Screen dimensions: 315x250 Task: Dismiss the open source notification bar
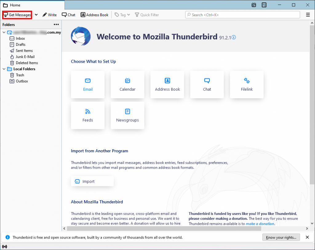tap(307, 237)
